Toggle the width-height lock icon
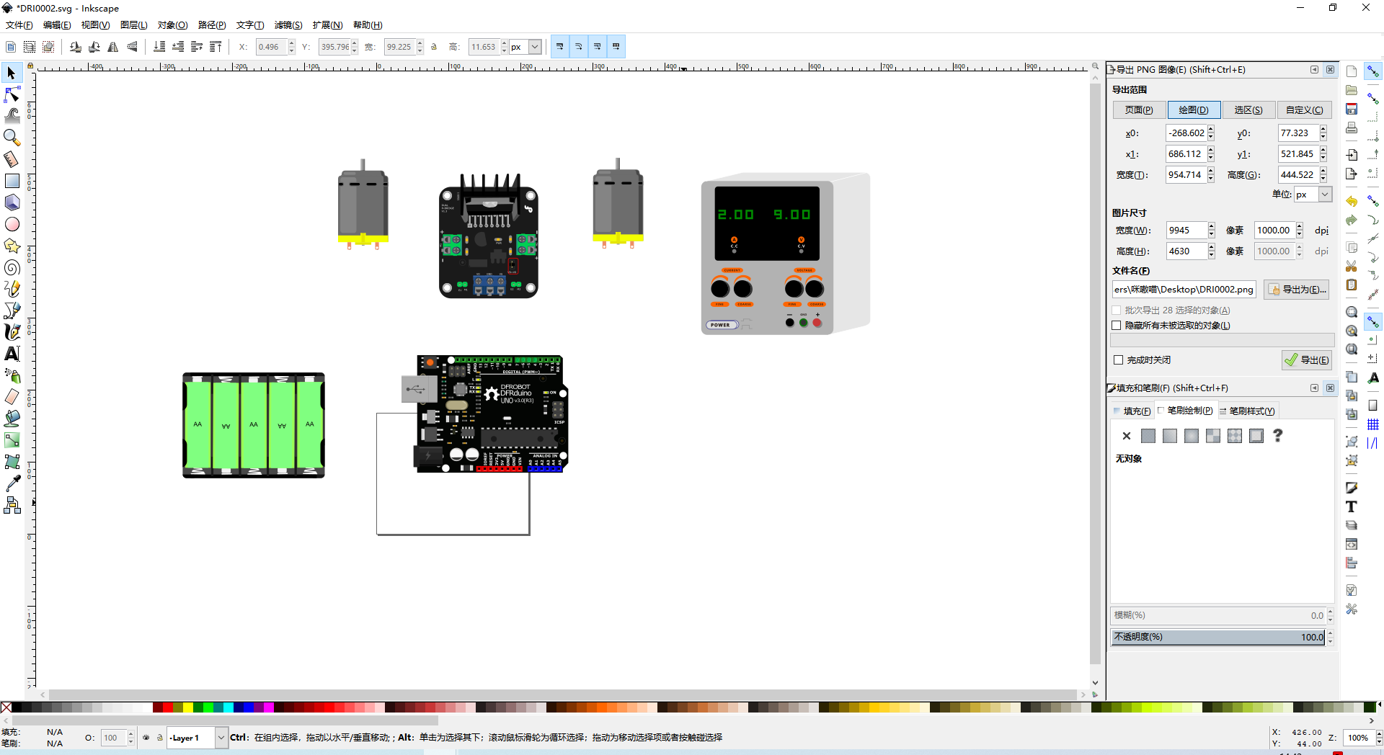 (434, 47)
